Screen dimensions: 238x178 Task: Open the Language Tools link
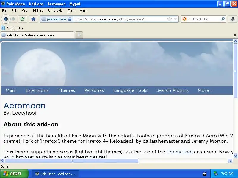click(x=130, y=90)
